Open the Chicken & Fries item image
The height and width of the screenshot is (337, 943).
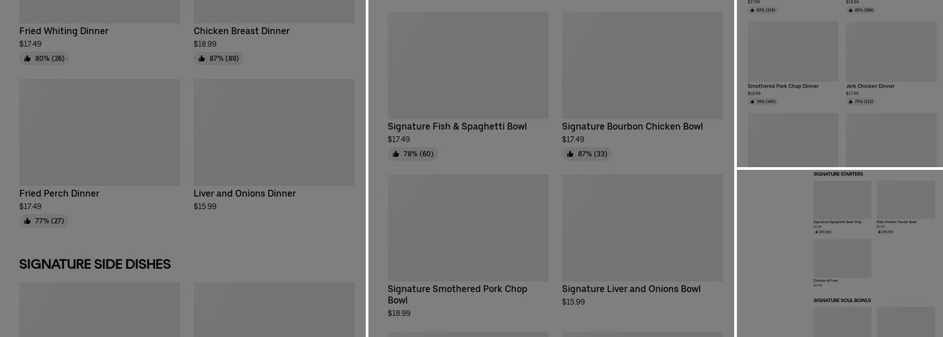(x=842, y=258)
